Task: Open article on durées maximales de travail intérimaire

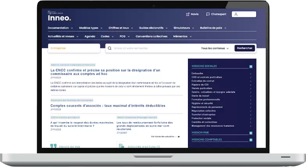Action: coord(82,124)
